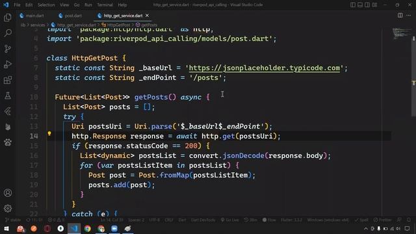Toggle the Primary Side Bar layout button
Viewport: 416px width, 234px height.
click(x=353, y=5)
